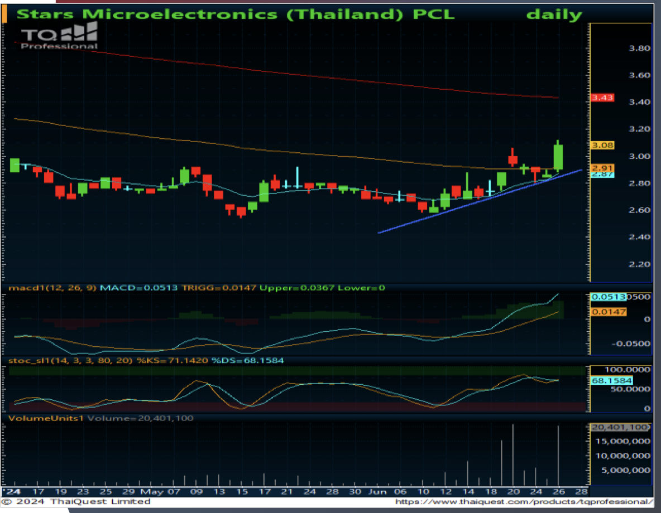661x513 pixels.
Task: Click the 26 date label on the time axis
Action: tap(559, 491)
